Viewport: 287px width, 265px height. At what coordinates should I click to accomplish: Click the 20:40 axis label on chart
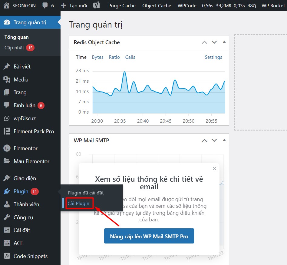pos(143,121)
